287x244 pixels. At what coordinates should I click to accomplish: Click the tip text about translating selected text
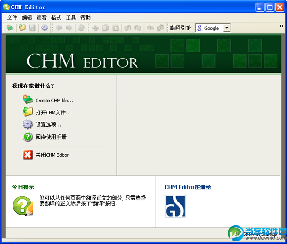(93, 201)
